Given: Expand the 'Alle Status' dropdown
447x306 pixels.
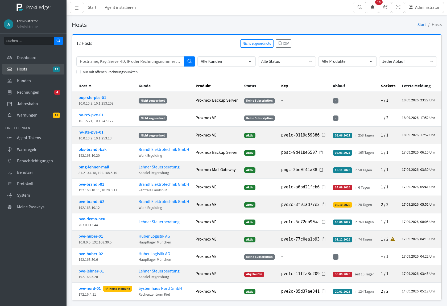Looking at the screenshot, I should (287, 61).
